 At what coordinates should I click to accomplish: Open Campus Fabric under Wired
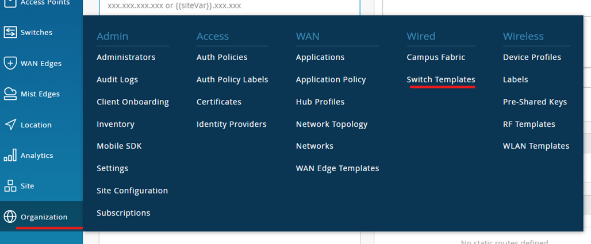[436, 57]
